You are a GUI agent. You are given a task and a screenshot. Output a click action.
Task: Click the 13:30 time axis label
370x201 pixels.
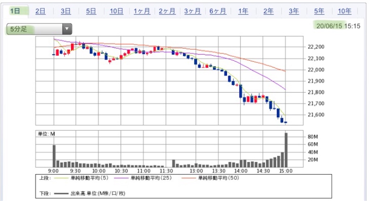[x=219, y=171]
